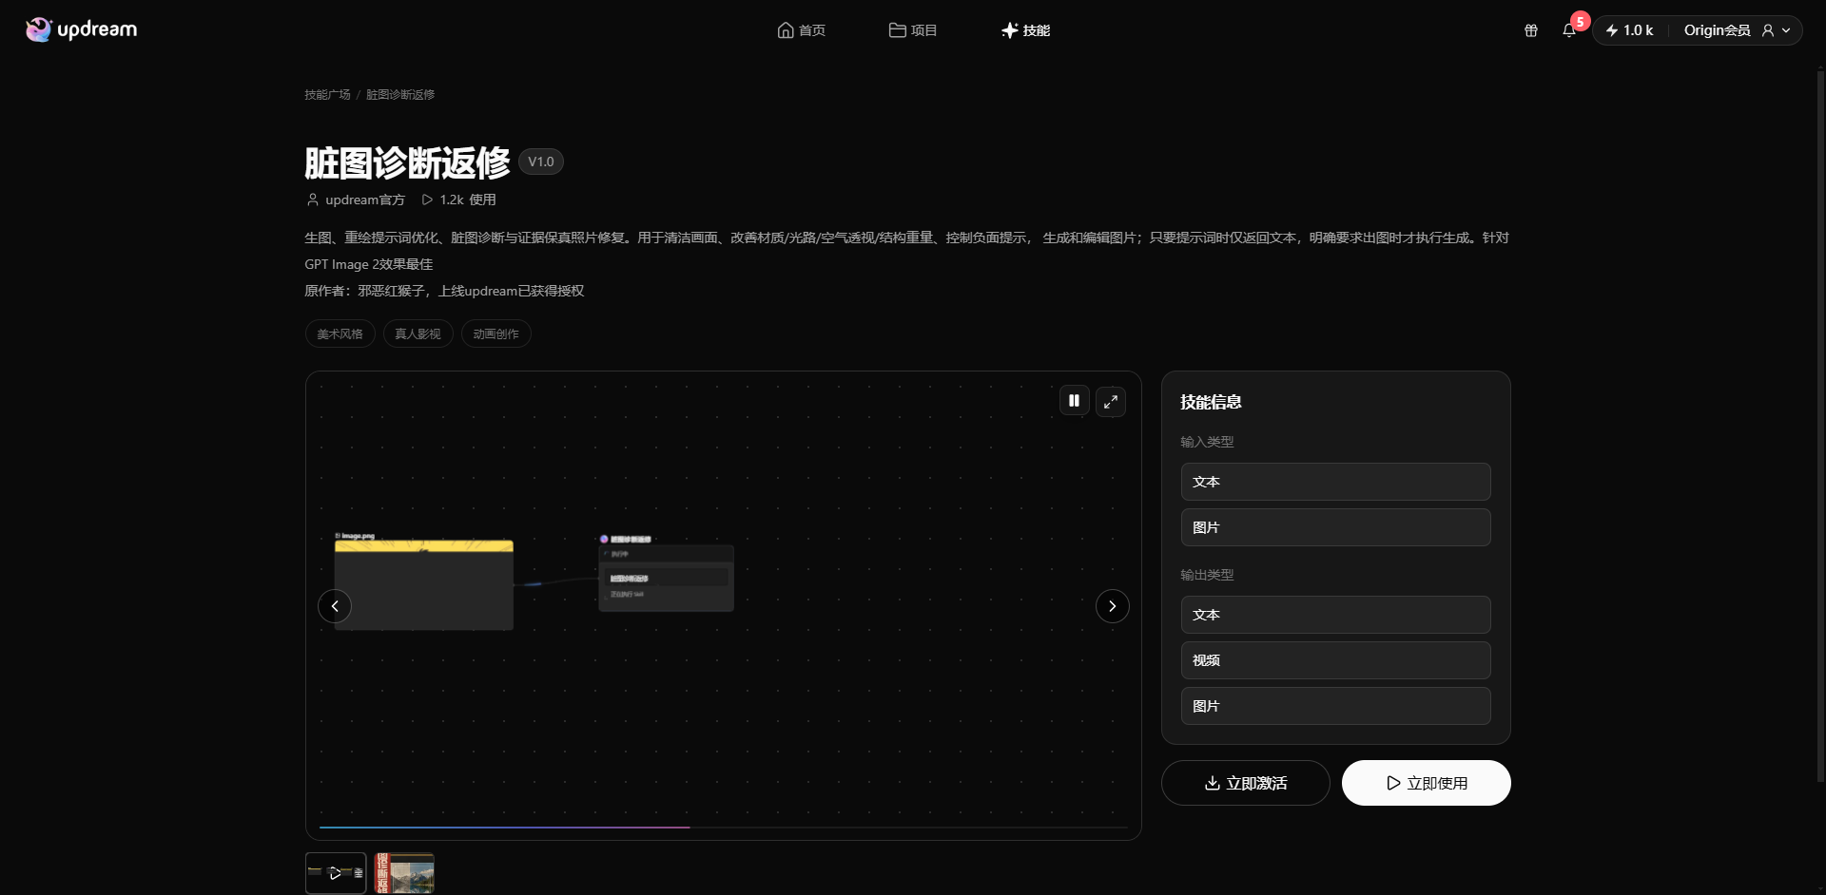Go to the next preview slide
This screenshot has height=895, width=1826.
click(1113, 606)
